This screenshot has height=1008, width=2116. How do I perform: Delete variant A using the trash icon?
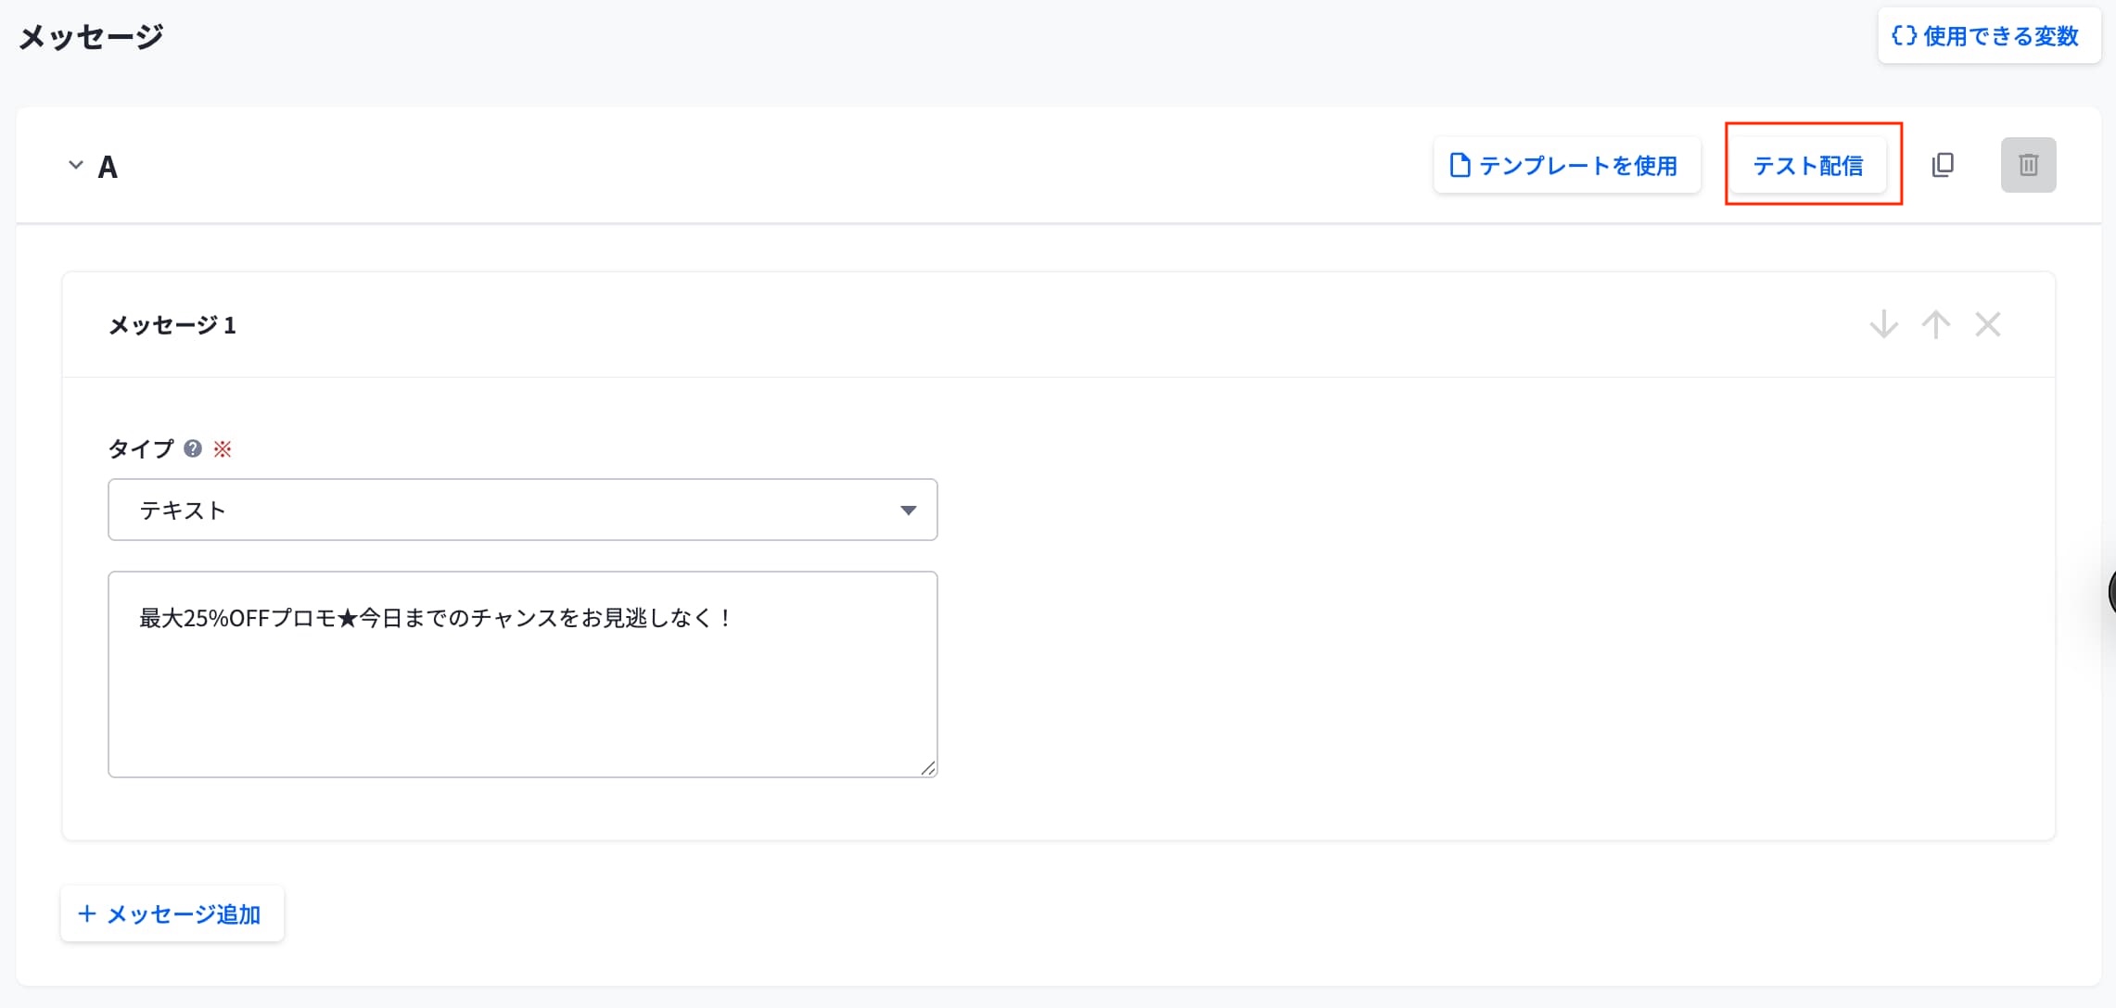point(2028,165)
